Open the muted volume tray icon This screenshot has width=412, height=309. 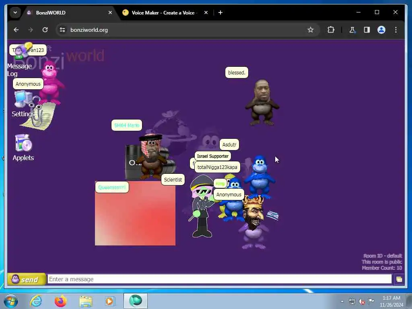point(362,301)
